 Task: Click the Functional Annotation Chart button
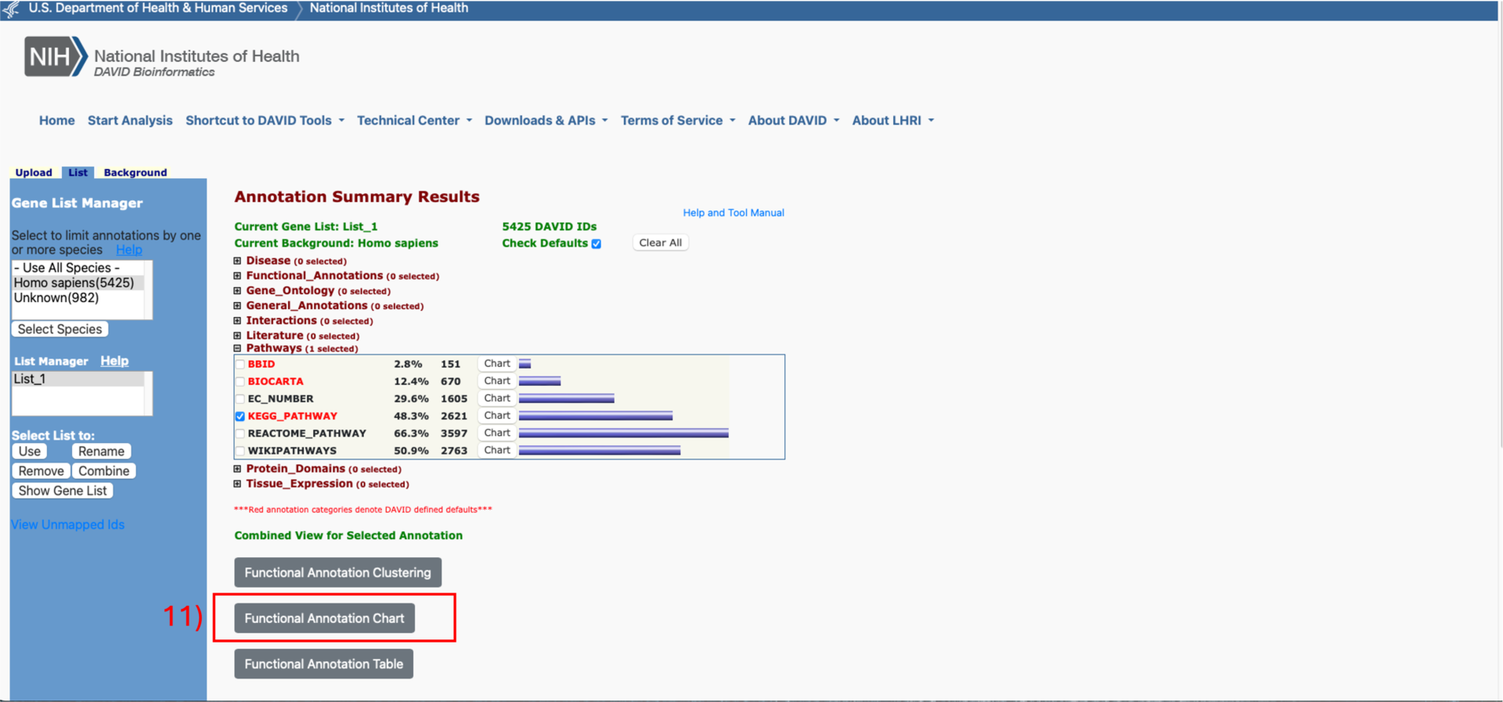click(324, 618)
